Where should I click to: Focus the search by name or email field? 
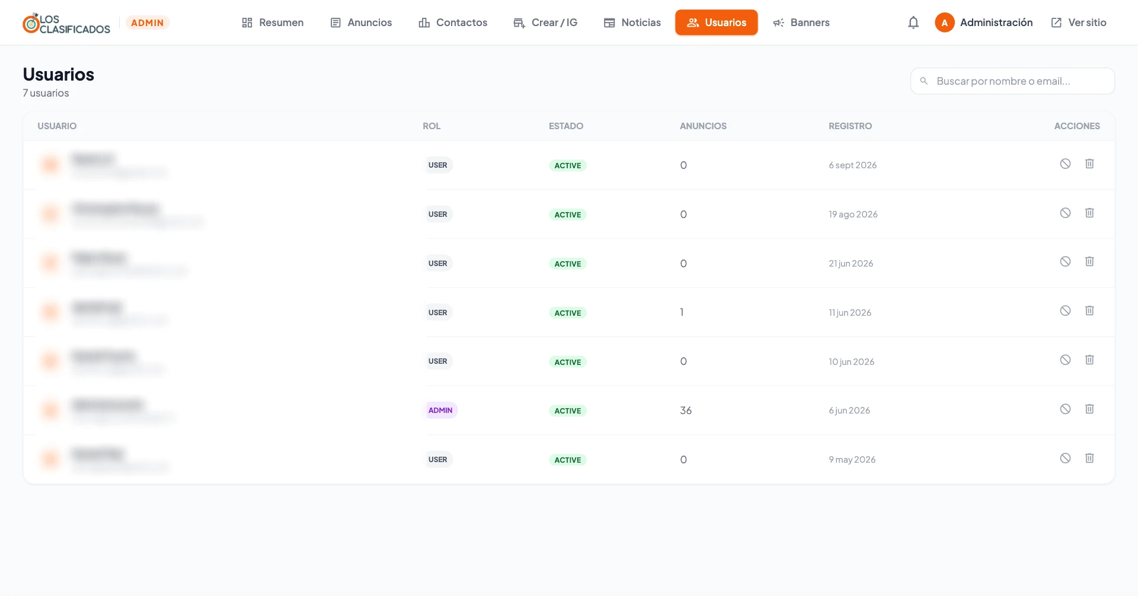(x=1012, y=81)
